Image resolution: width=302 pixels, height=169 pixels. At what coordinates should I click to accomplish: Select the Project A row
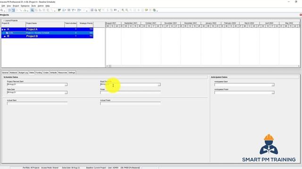[47, 29]
